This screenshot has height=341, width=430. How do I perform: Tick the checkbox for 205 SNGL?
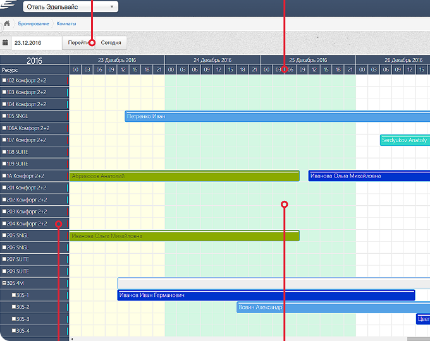(4, 236)
